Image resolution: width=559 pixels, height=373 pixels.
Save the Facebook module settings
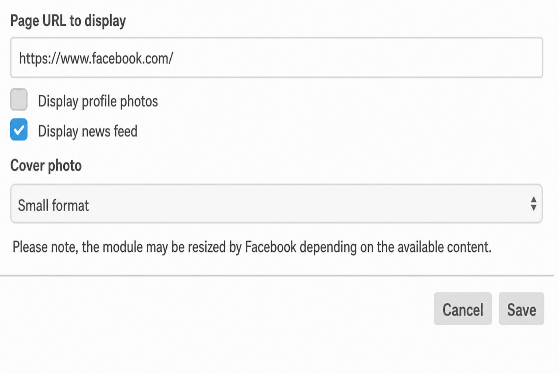click(x=522, y=309)
